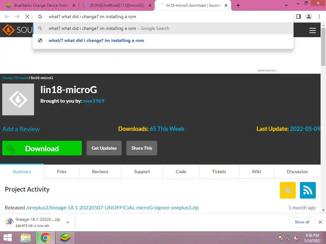Click the Get Updates button
Screen dimensions: 326x244
tap(104, 148)
